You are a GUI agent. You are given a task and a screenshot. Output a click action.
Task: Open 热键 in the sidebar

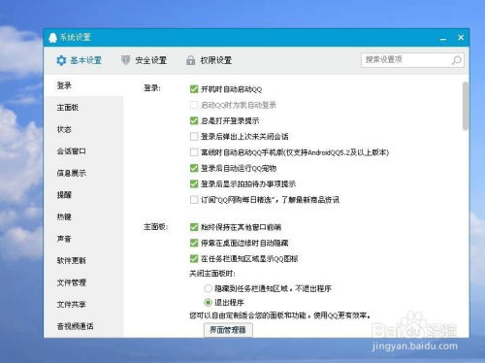[64, 216]
